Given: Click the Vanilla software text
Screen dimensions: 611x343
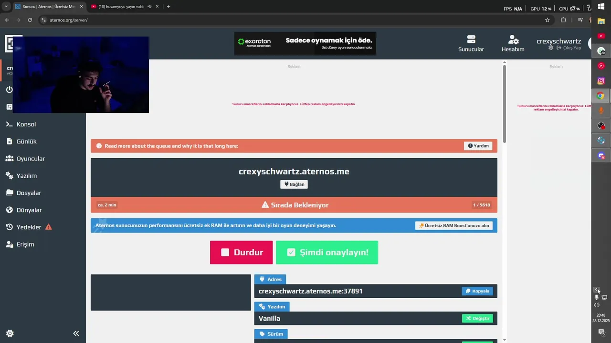Looking at the screenshot, I should [x=270, y=318].
